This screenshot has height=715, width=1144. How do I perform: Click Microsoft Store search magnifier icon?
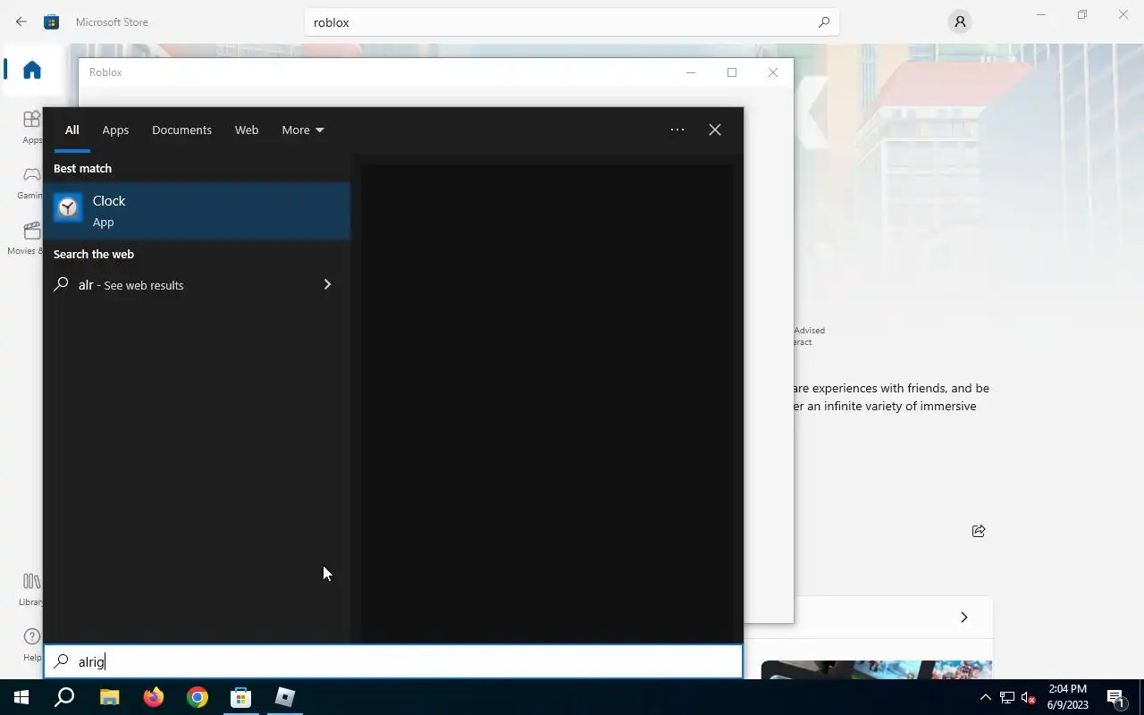coord(824,22)
